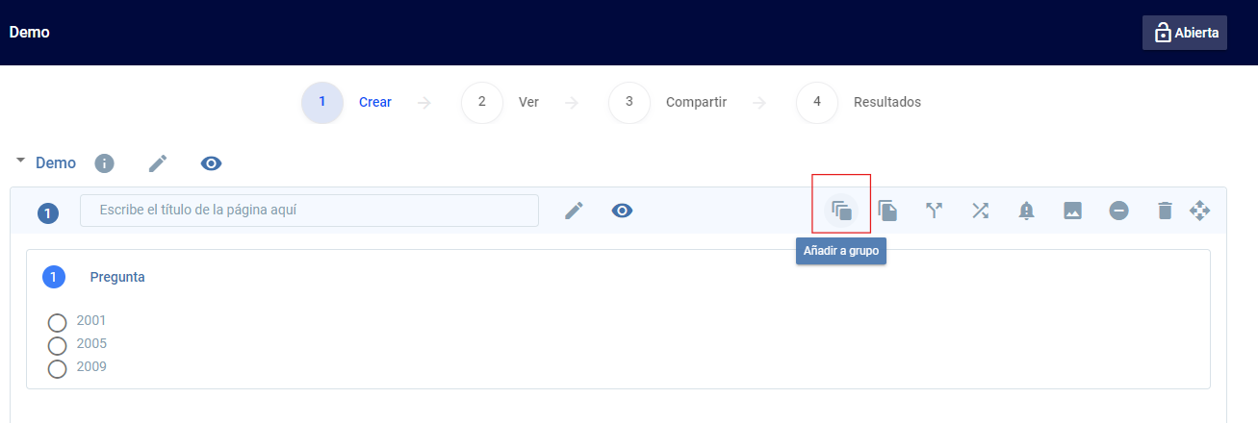The width and height of the screenshot is (1258, 423).
Task: Click the image icon in page toolbar
Action: (x=1072, y=211)
